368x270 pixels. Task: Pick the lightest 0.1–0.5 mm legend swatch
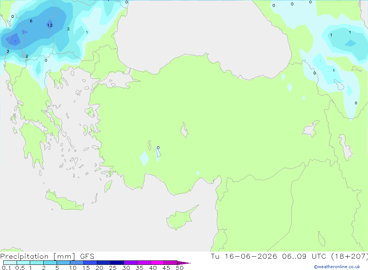point(10,263)
